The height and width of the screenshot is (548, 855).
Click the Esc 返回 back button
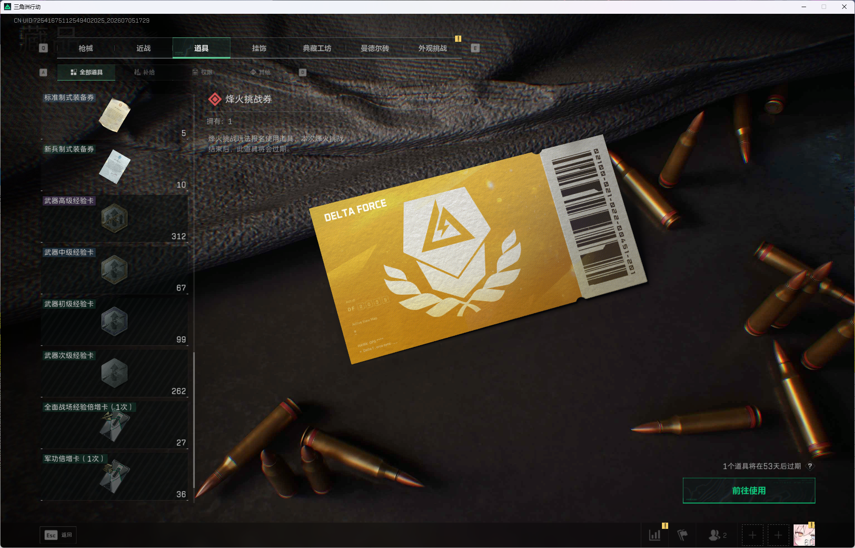coord(58,535)
